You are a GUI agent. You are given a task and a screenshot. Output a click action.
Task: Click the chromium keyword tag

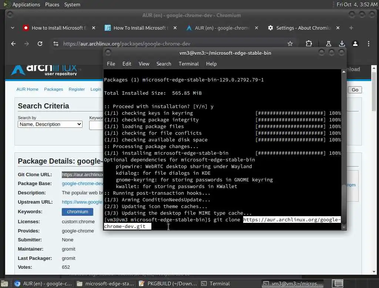click(x=77, y=212)
